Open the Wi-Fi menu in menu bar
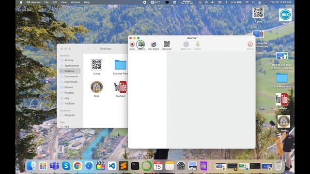Viewport: 310px width, 174px height. 247,2
